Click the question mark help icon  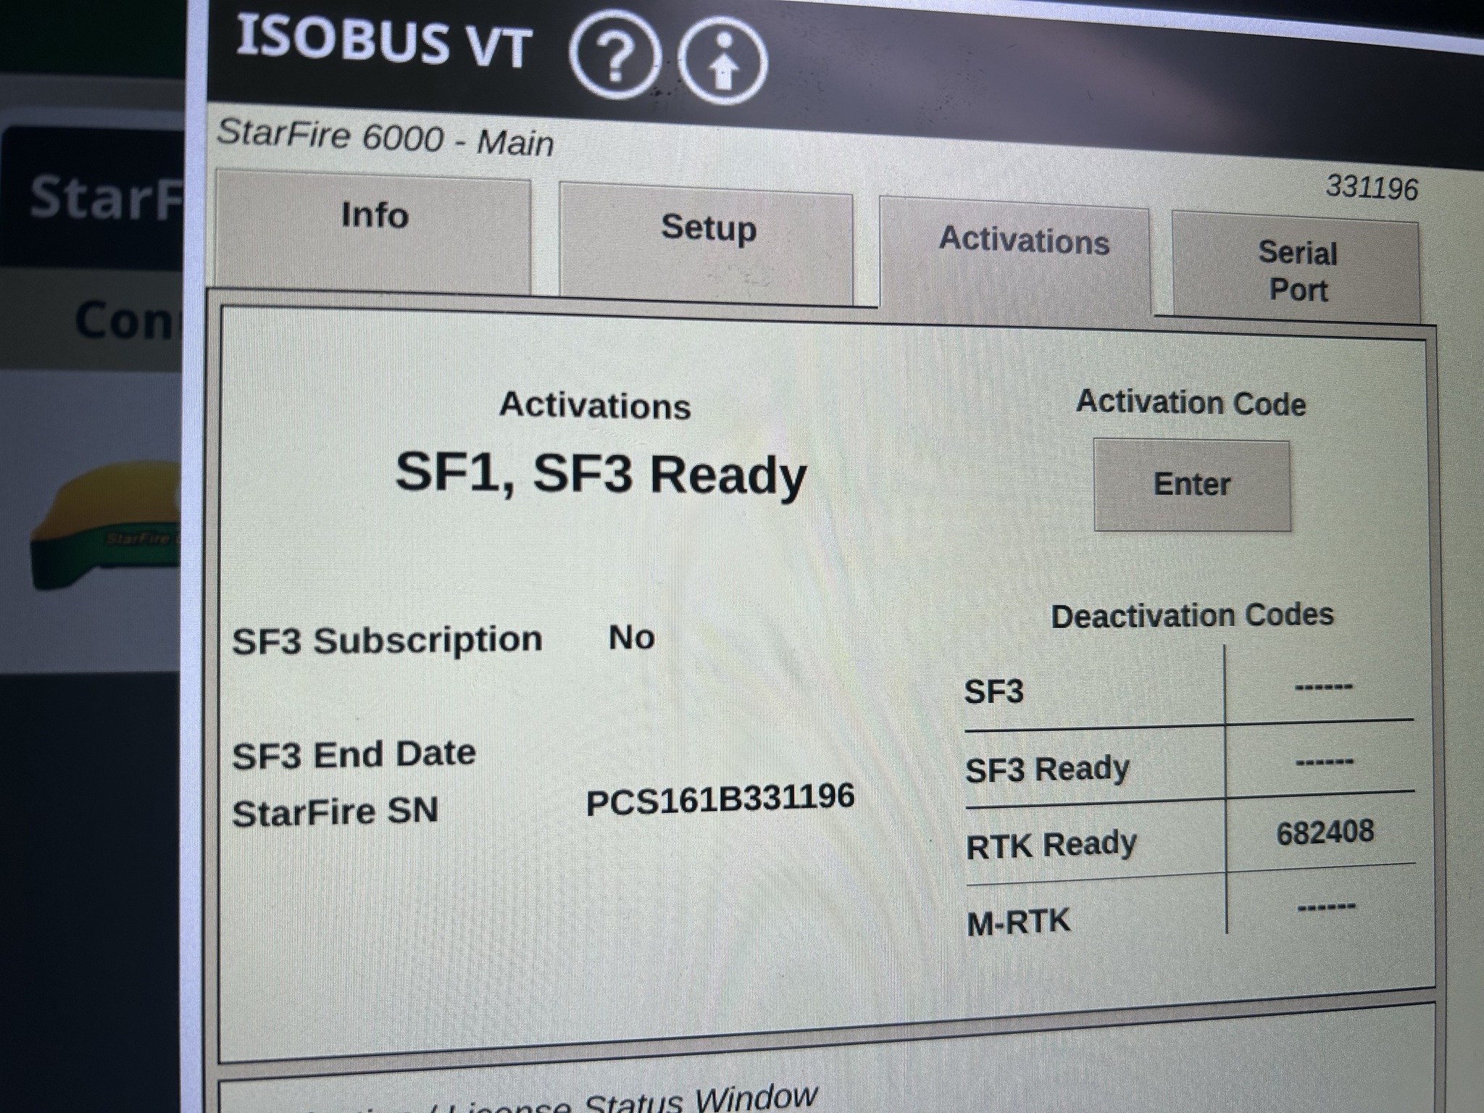614,57
